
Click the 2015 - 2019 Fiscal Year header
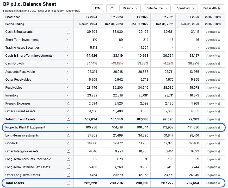coord(213,17)
